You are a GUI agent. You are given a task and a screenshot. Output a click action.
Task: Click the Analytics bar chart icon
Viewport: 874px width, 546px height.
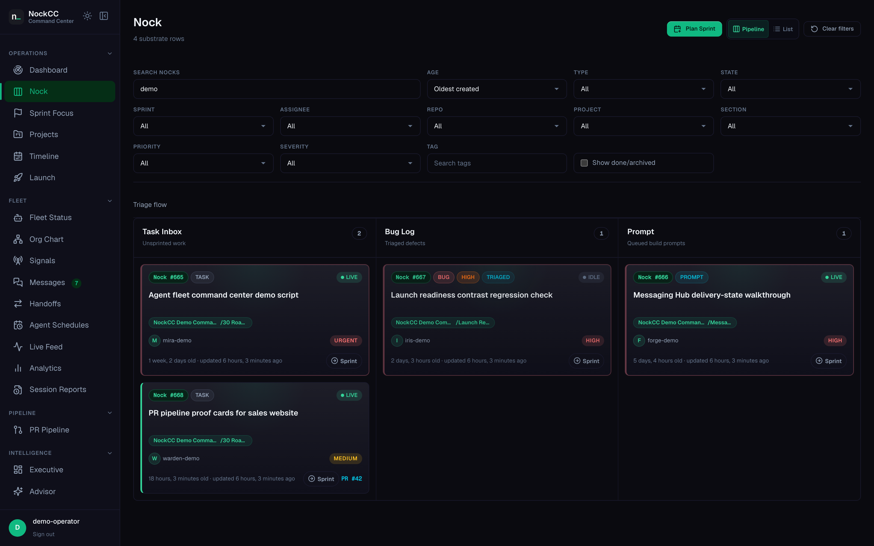pyautogui.click(x=18, y=368)
